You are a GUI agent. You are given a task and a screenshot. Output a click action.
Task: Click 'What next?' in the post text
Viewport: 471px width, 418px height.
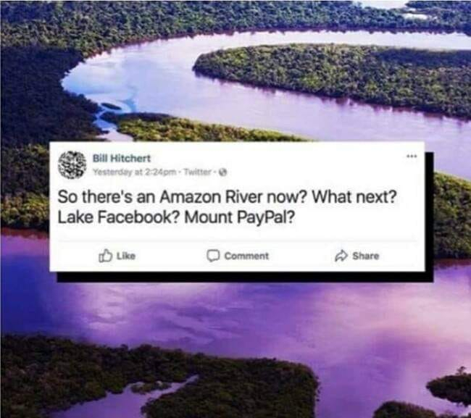click(x=354, y=197)
